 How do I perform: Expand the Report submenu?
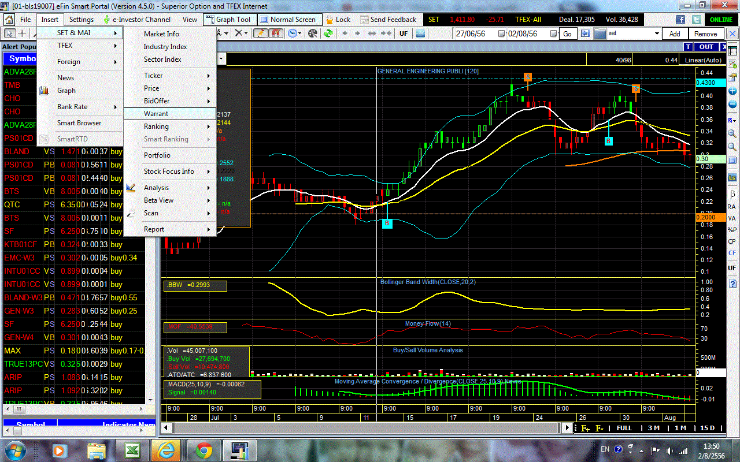170,229
